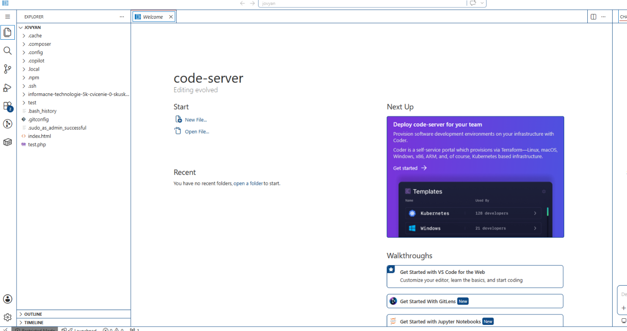This screenshot has height=331, width=627.
Task: Go back with the left arrow
Action: tap(243, 3)
